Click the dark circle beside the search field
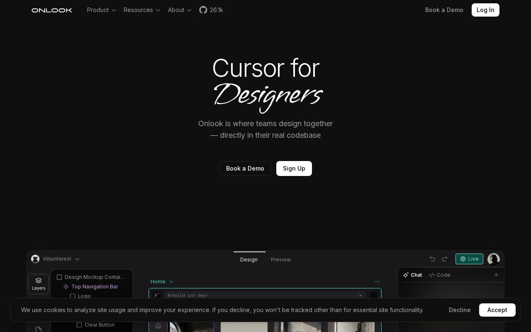The image size is (531, 332). pyautogui.click(x=373, y=295)
